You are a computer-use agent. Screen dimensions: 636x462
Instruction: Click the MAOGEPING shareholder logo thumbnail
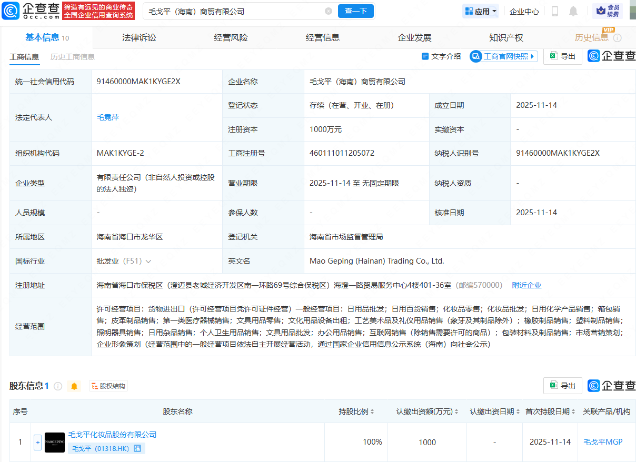(x=55, y=442)
